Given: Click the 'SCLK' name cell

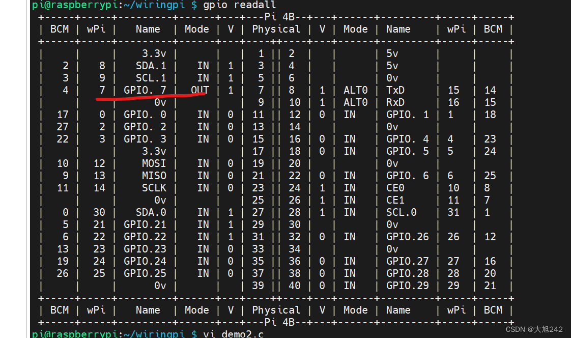Looking at the screenshot, I should 154,188.
